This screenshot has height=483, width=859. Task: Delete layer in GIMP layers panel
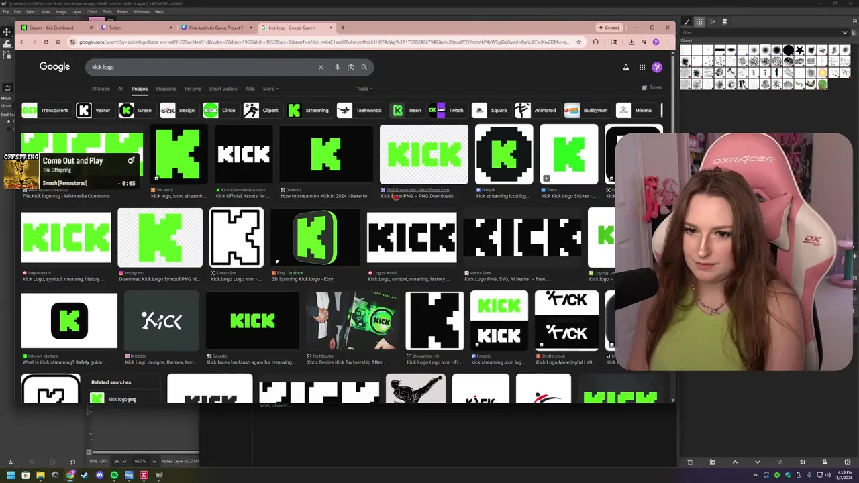click(x=848, y=462)
